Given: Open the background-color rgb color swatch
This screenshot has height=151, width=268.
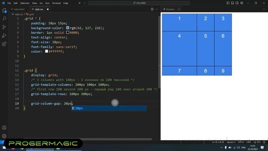Looking at the screenshot, I should pyautogui.click(x=68, y=28).
